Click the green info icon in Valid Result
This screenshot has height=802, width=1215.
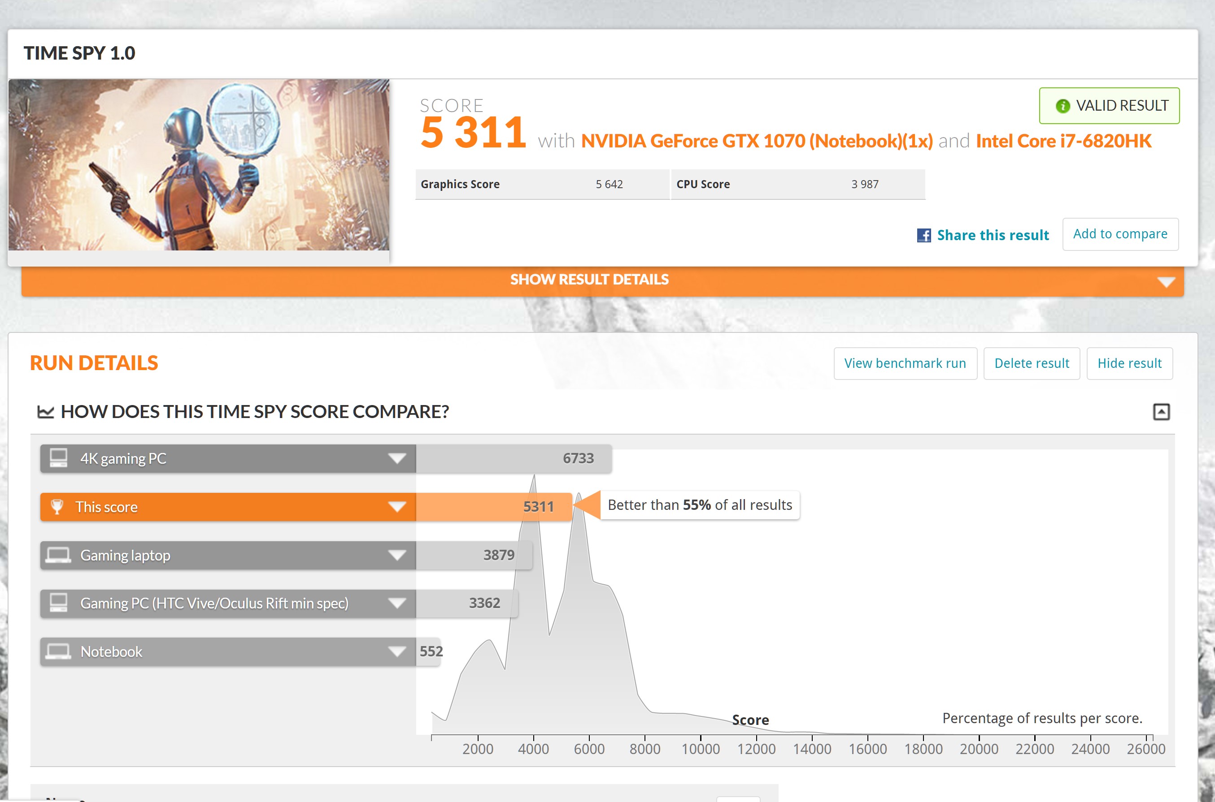[x=1063, y=106]
